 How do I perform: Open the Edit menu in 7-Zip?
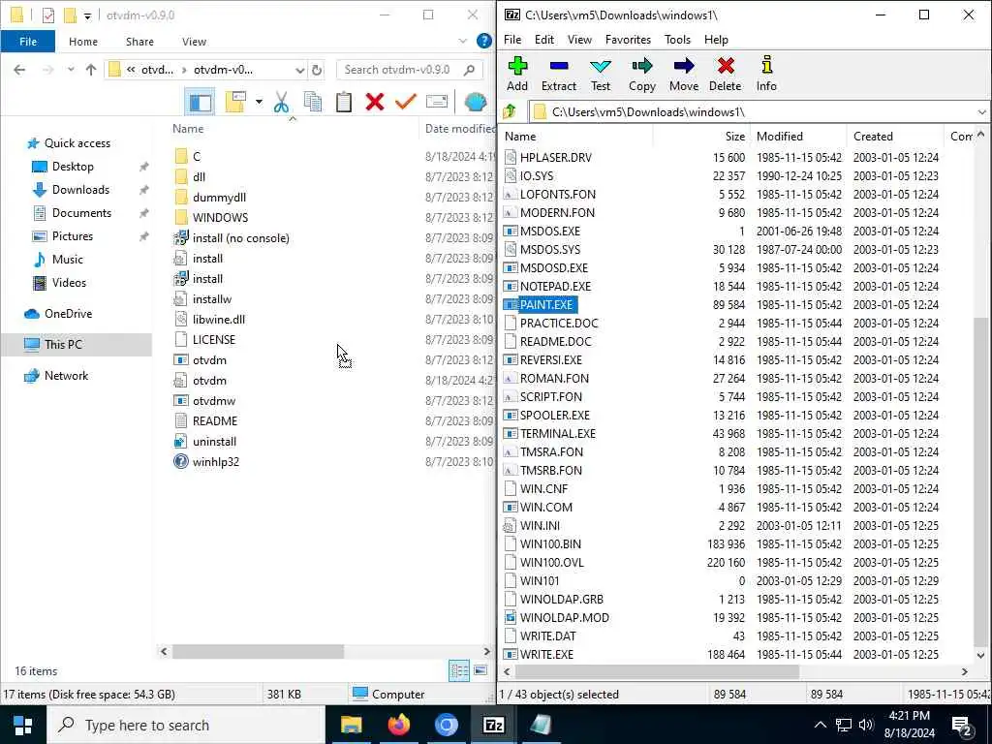coord(544,39)
